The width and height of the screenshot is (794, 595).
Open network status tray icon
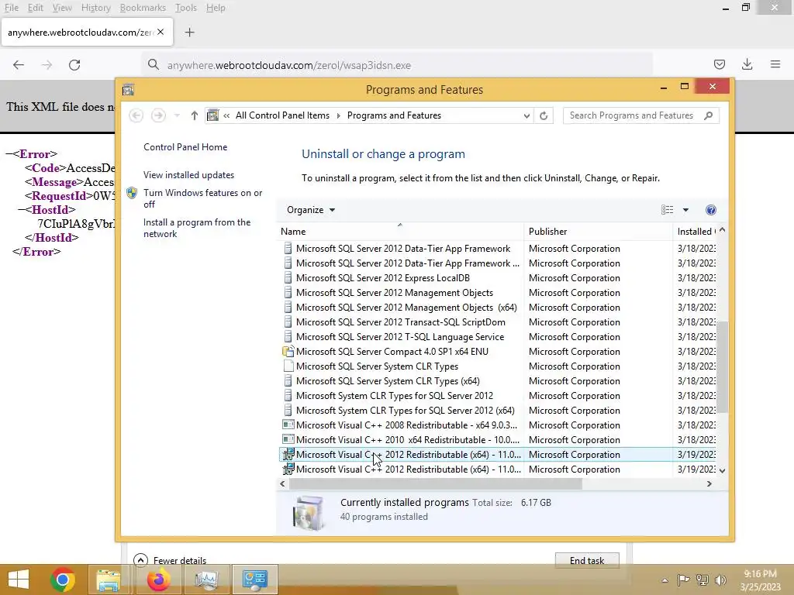[x=703, y=580]
